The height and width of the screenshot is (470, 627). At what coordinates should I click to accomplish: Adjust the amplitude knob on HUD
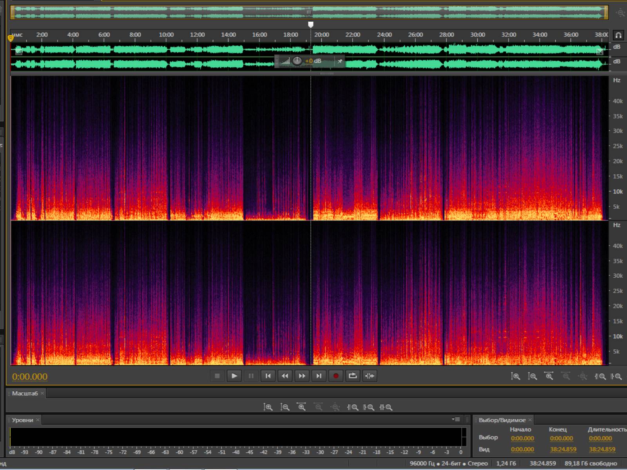(297, 61)
